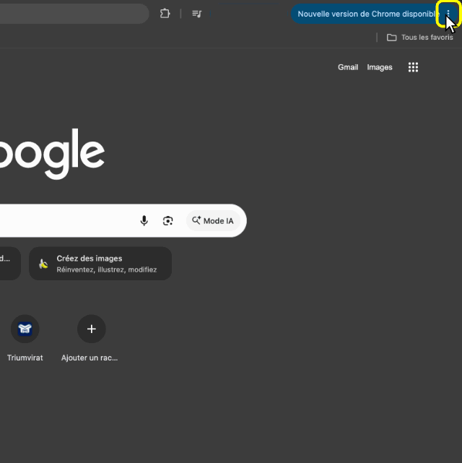
Task: Open the Extensions puzzle icon
Action: [165, 14]
